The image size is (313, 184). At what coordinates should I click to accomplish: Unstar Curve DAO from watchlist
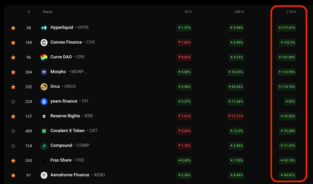pos(13,57)
